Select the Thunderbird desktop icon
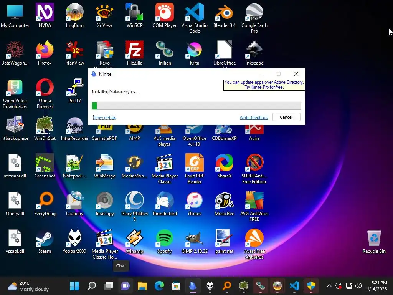Image resolution: width=393 pixels, height=295 pixels. pyautogui.click(x=164, y=204)
